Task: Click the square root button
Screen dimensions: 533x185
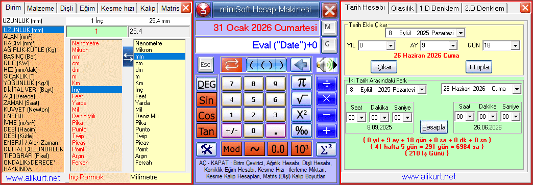Action: pos(301,99)
